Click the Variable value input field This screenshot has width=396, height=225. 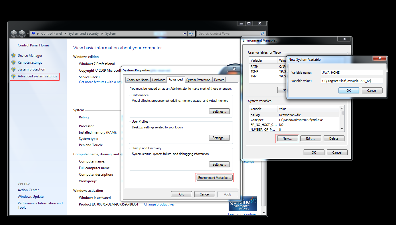point(351,81)
